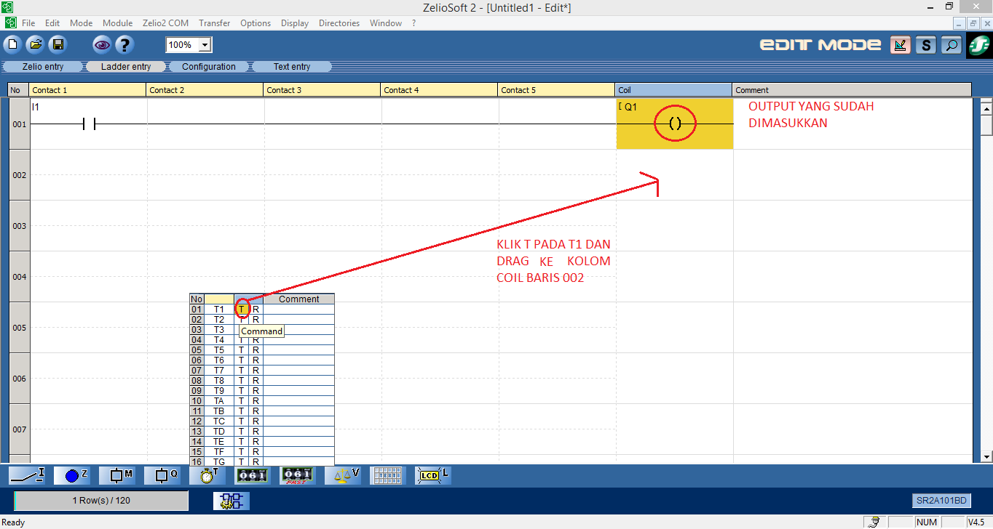The width and height of the screenshot is (993, 529).
Task: Click the eye supervision icon
Action: [102, 45]
